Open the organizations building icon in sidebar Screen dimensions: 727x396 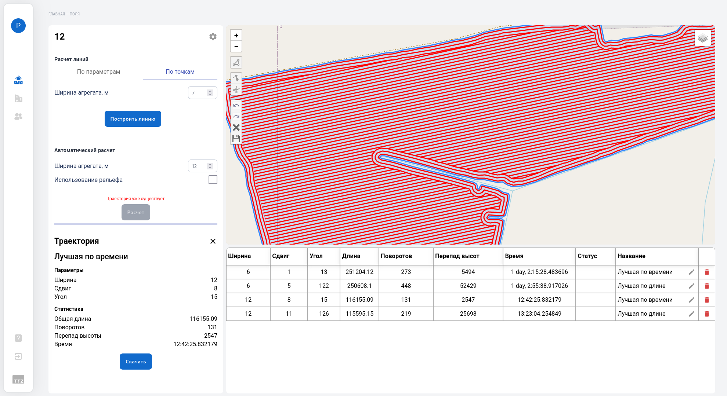[x=18, y=98]
